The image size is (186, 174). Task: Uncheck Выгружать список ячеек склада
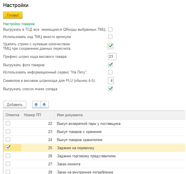(110, 89)
